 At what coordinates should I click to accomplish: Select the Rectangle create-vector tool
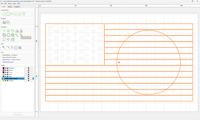click(8, 14)
